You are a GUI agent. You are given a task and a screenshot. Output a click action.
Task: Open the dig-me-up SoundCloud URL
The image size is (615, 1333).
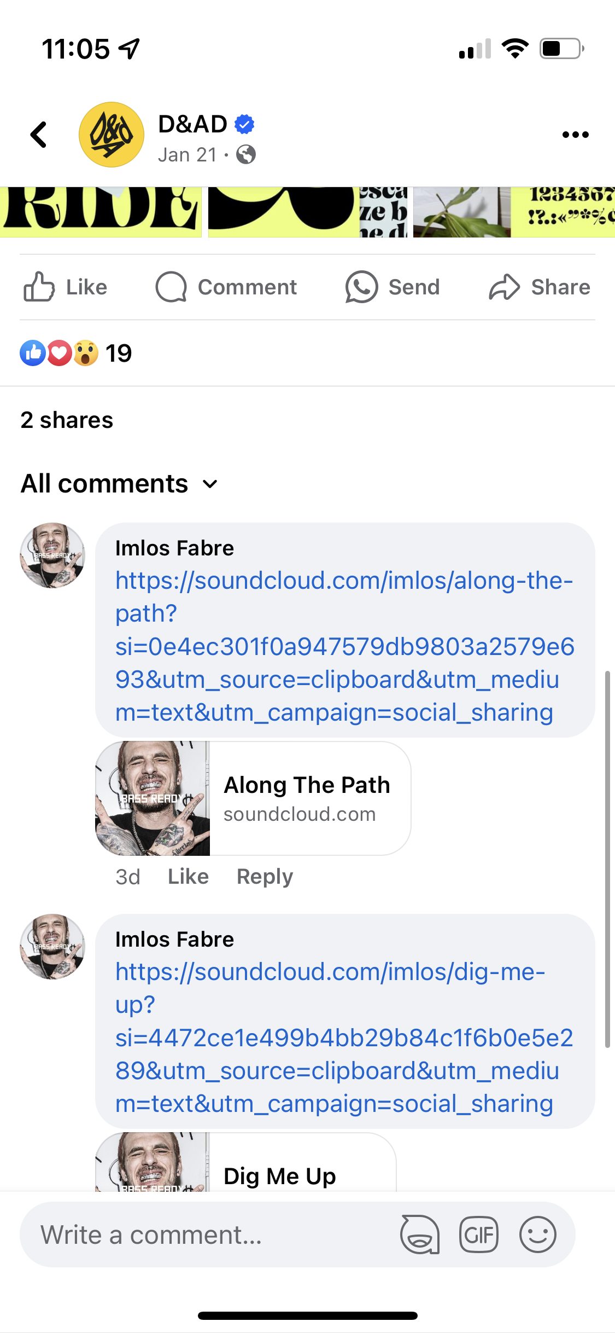coord(344,1038)
